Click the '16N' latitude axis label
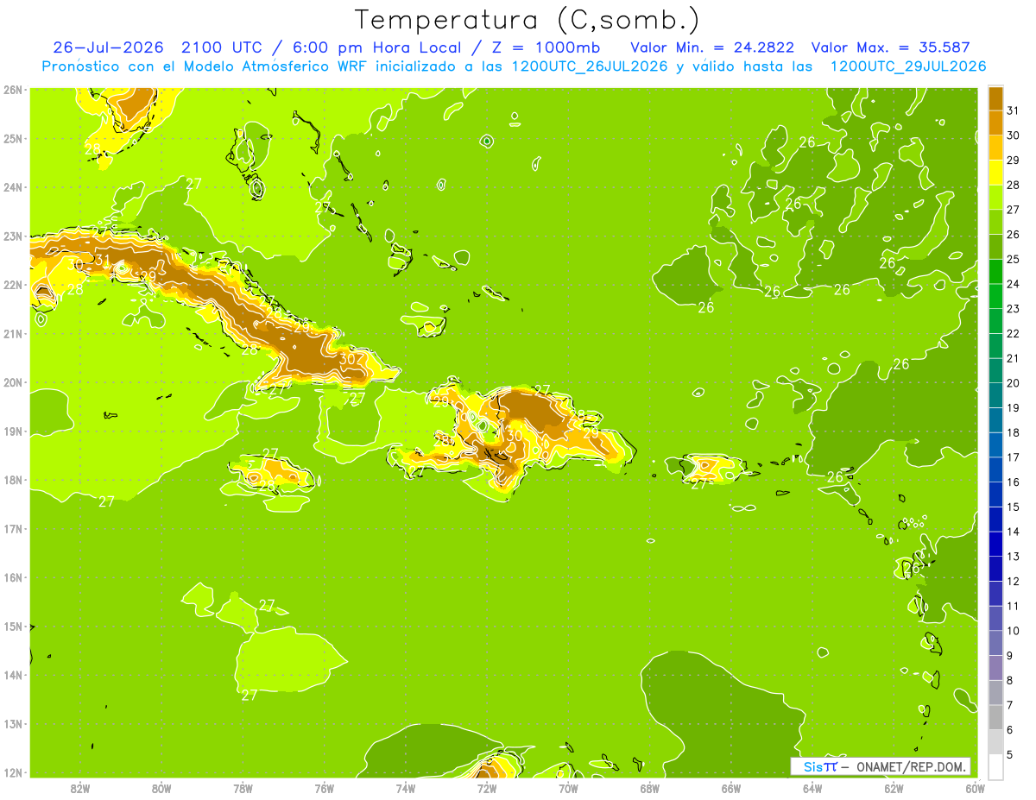This screenshot has height=800, width=1036. (12, 577)
